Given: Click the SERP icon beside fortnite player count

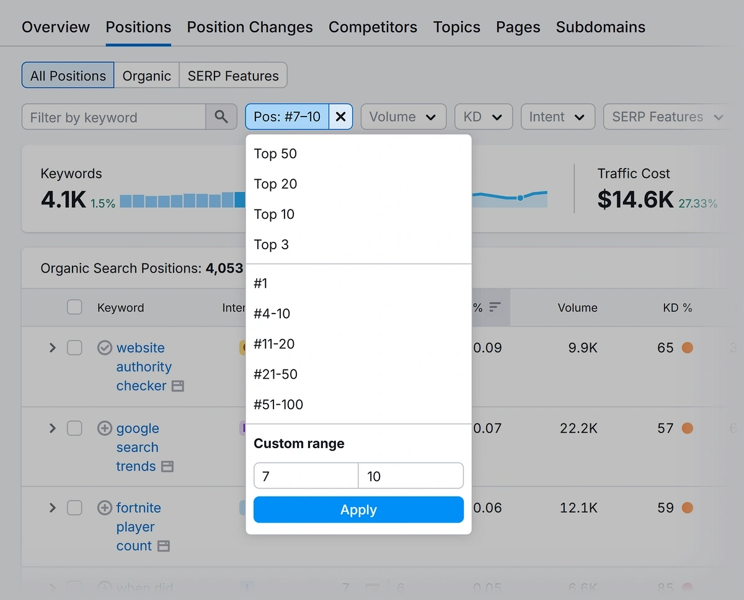Looking at the screenshot, I should click(164, 546).
